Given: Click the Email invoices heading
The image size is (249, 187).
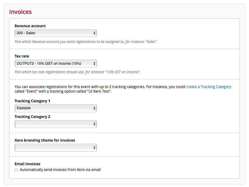Looking at the screenshot, I should [27, 164].
